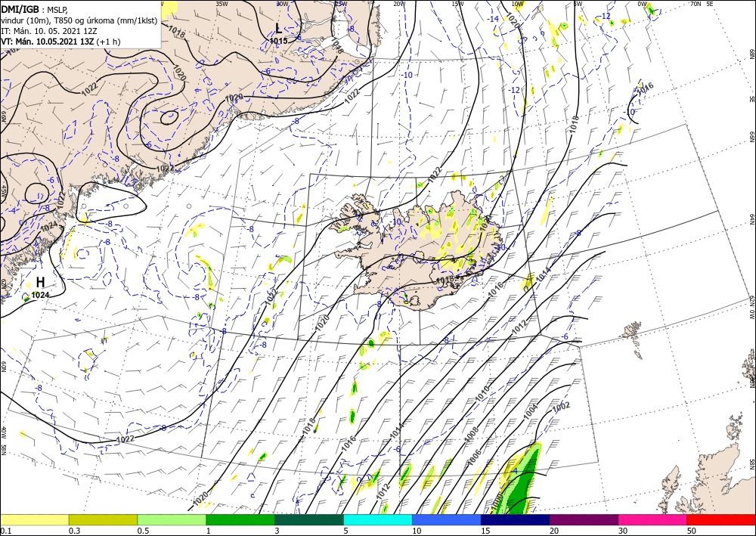Screen dimensions: 756x536
Task: Click the 'DMI/IGB : MSLP,' title text
Action: tap(34, 9)
